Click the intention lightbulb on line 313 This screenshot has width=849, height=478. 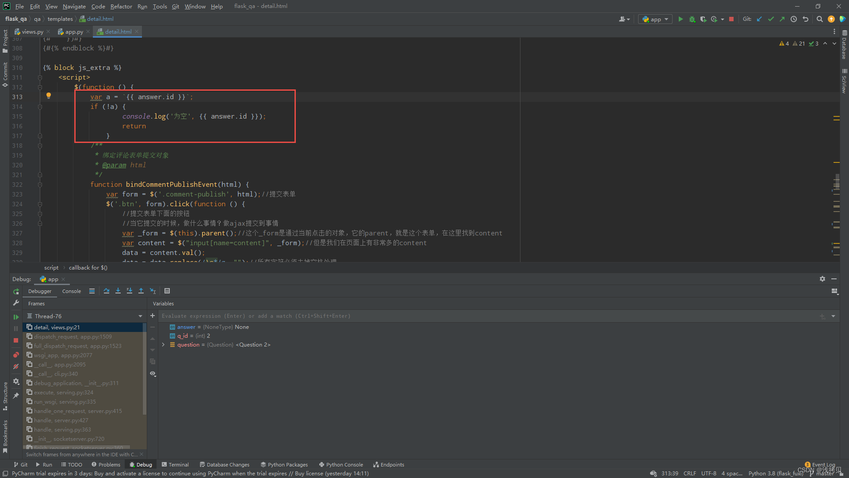(49, 96)
